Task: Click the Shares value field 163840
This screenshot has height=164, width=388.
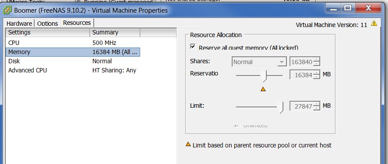Action: (x=302, y=61)
